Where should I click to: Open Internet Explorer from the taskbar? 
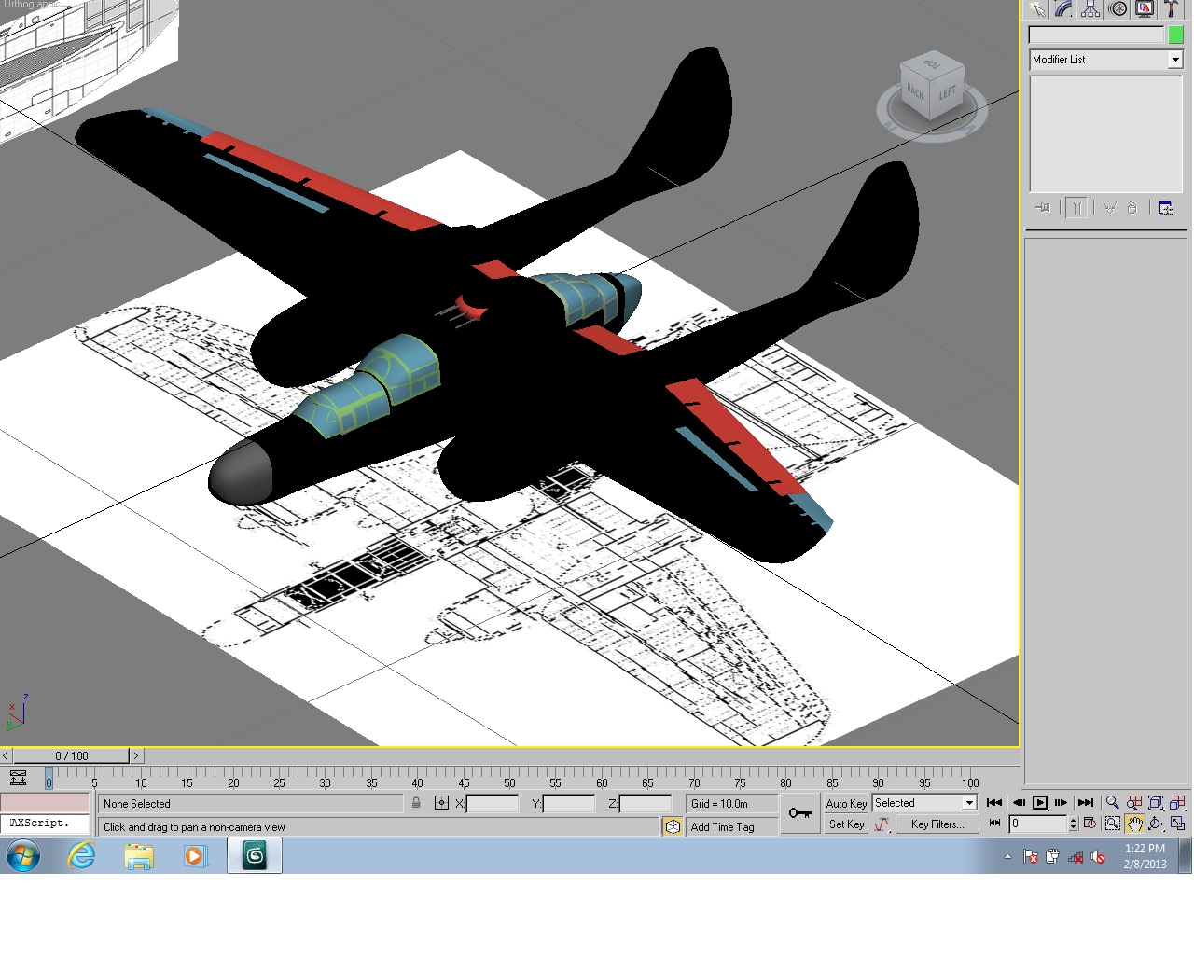pos(82,855)
